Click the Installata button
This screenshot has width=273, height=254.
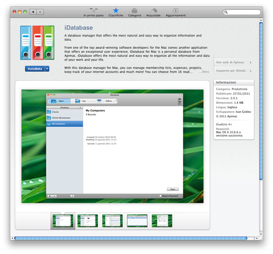tap(35, 69)
